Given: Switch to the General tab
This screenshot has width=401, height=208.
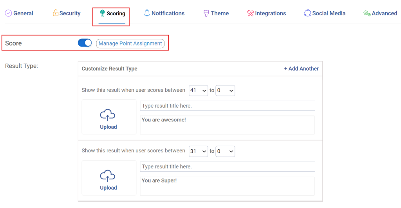Looking at the screenshot, I should (x=19, y=13).
